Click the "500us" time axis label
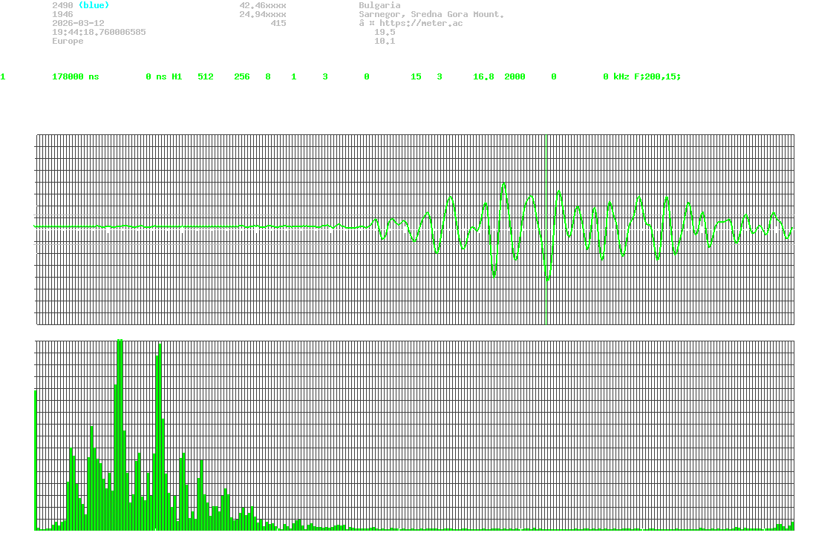The image size is (813, 547). click(x=415, y=335)
